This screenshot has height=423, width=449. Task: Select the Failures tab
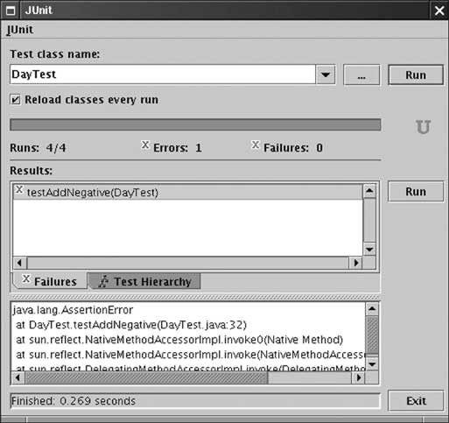pos(50,281)
